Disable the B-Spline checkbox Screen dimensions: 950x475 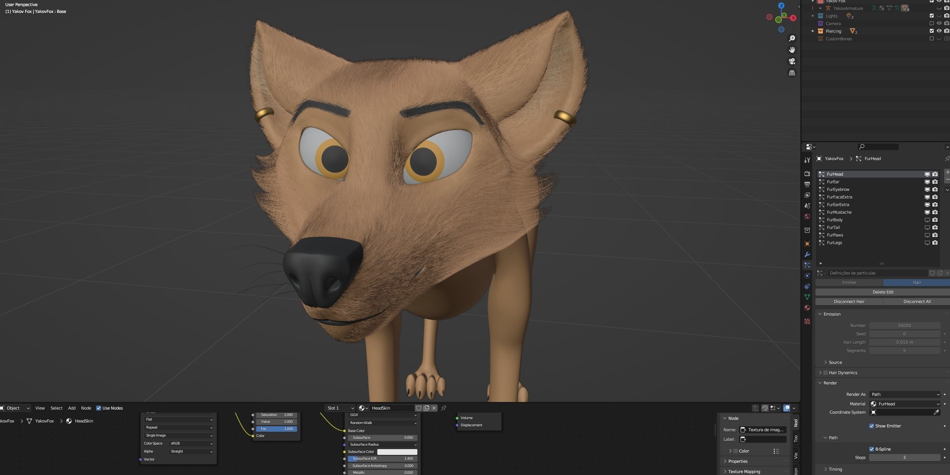pos(872,449)
